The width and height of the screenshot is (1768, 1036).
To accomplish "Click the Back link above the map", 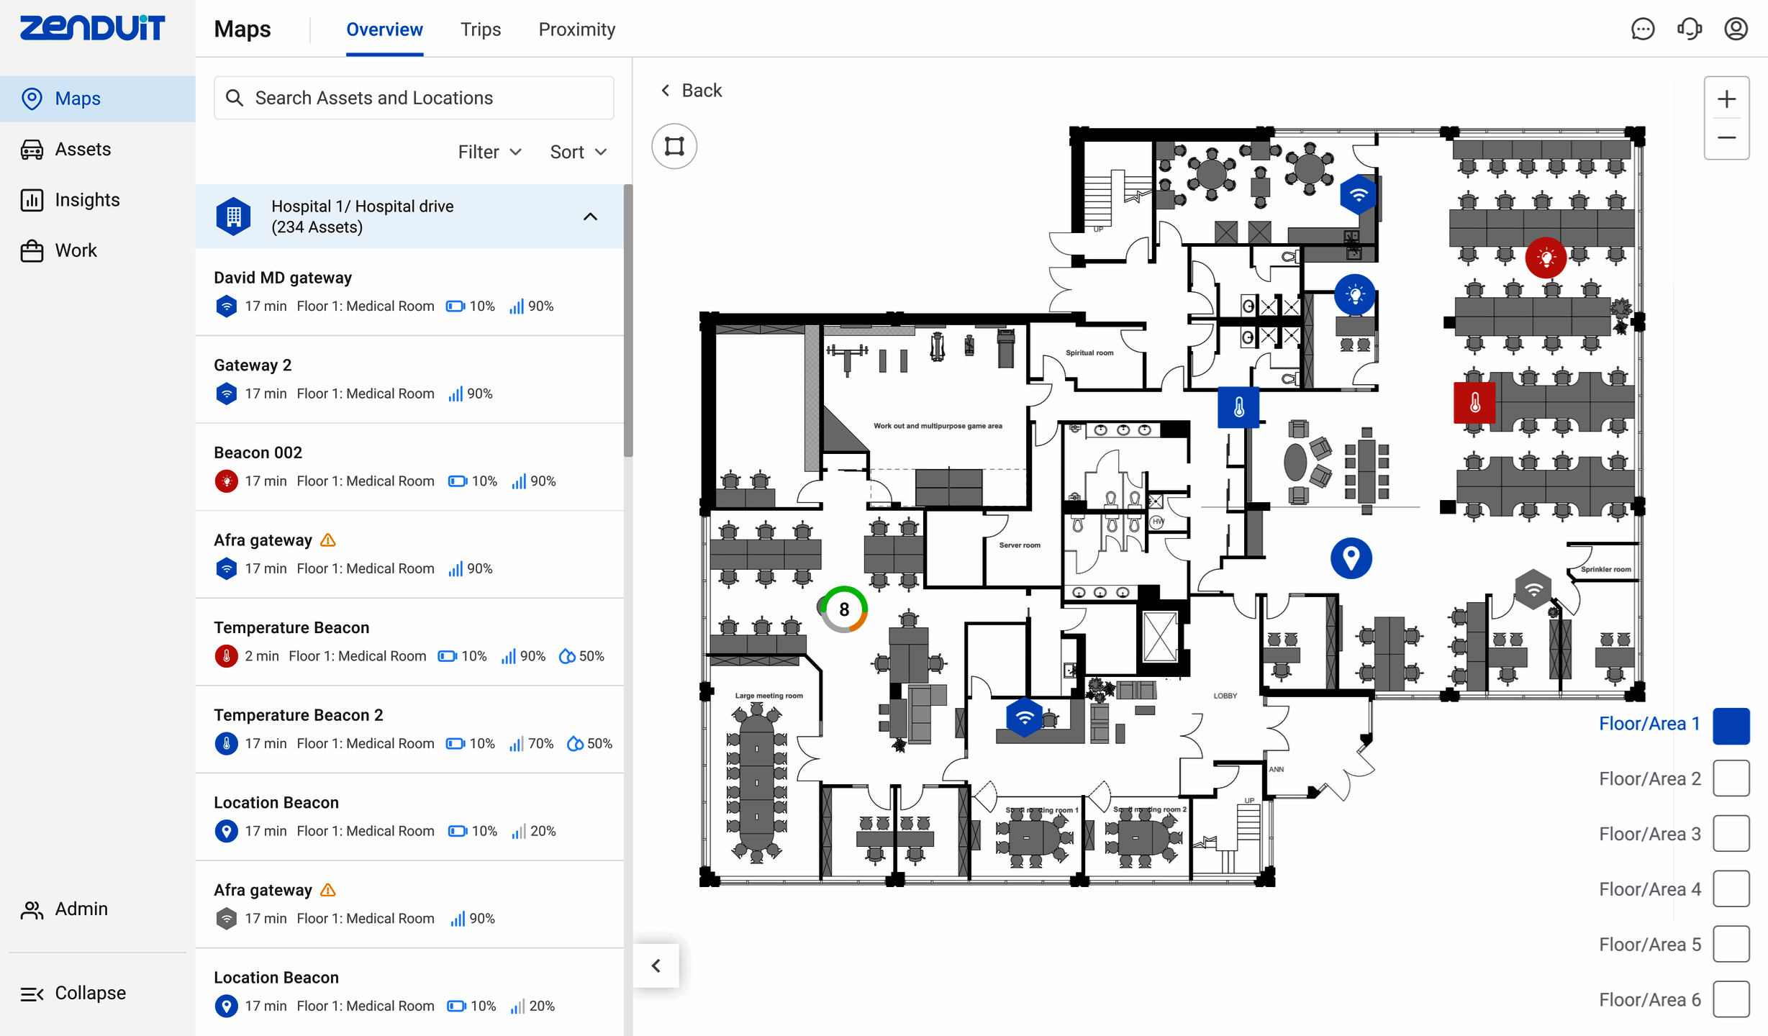I will point(691,91).
